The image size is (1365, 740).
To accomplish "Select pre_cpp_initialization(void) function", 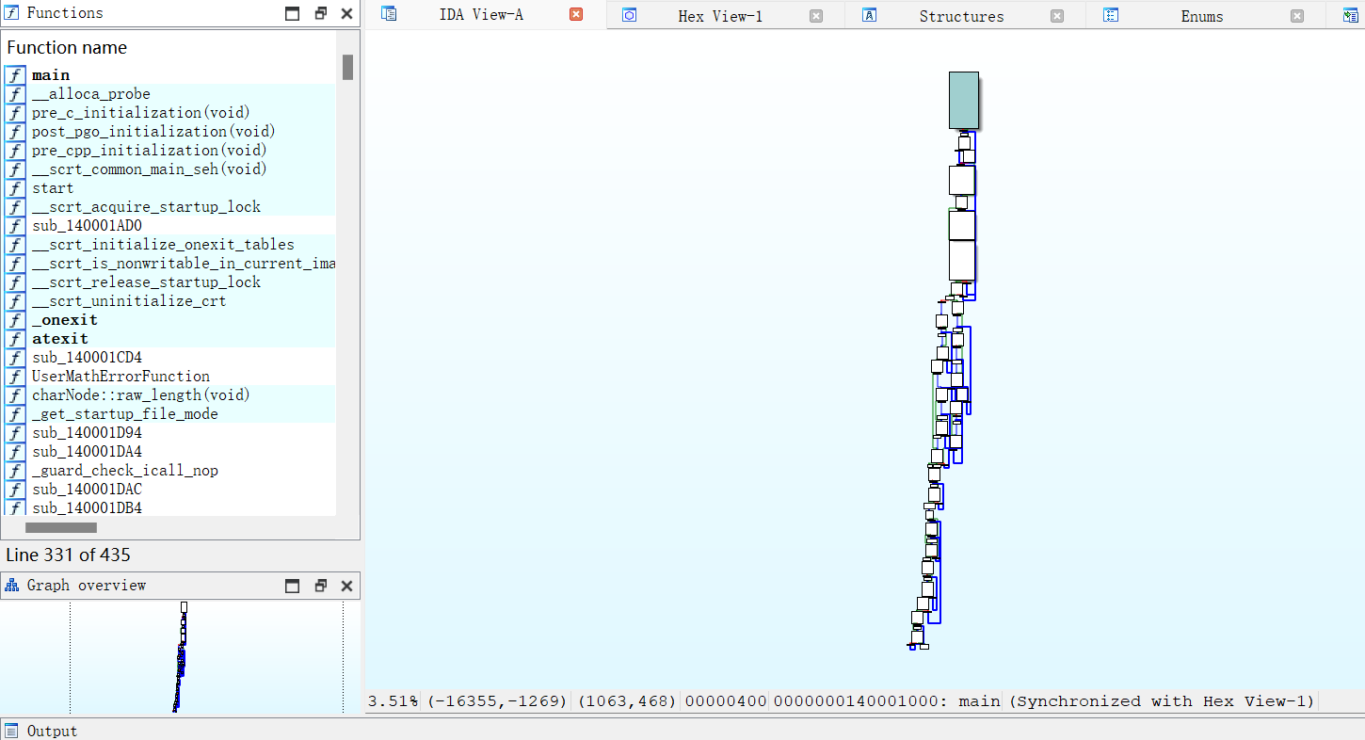I will pyautogui.click(x=169, y=151).
